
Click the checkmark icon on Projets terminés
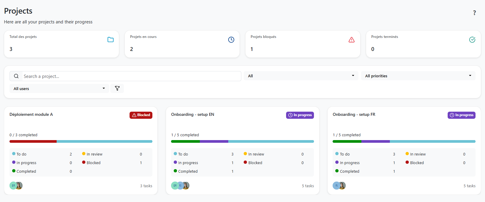472,40
